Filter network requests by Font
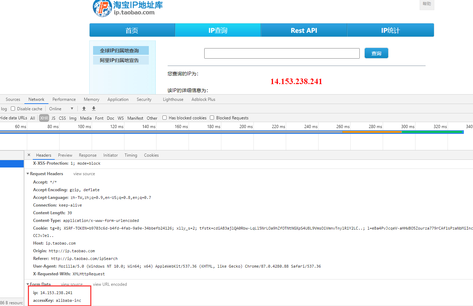Image resolution: width=473 pixels, height=306 pixels. (99, 118)
